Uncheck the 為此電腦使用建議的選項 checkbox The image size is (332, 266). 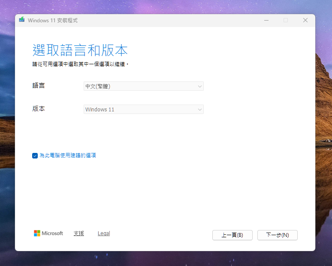pos(35,155)
